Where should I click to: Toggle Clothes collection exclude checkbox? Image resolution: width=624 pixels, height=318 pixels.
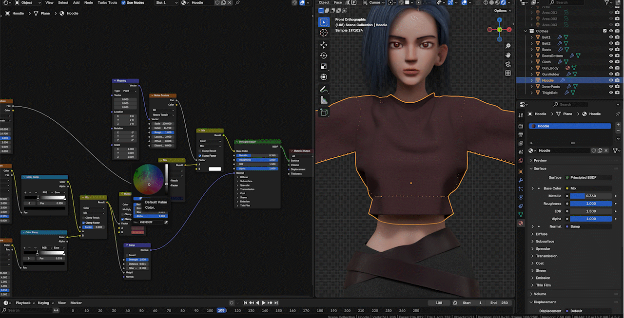click(604, 31)
